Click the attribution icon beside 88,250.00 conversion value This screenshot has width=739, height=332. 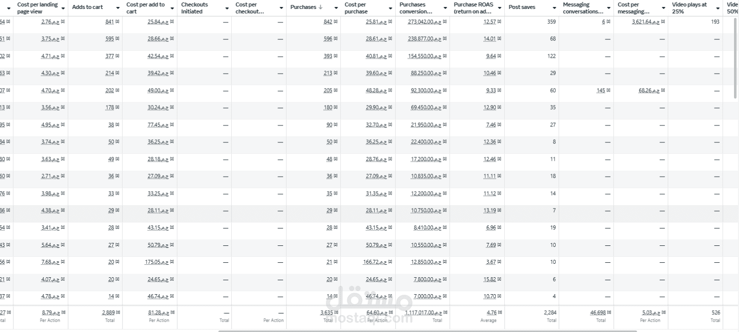444,73
